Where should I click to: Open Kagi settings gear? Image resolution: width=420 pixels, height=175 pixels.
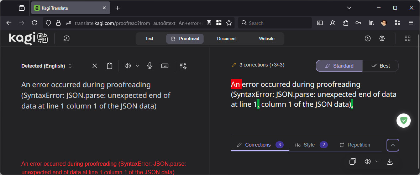click(382, 39)
